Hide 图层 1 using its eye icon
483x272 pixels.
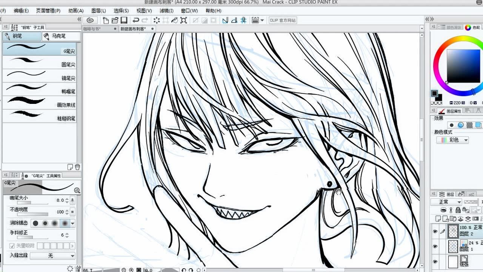[435, 246]
